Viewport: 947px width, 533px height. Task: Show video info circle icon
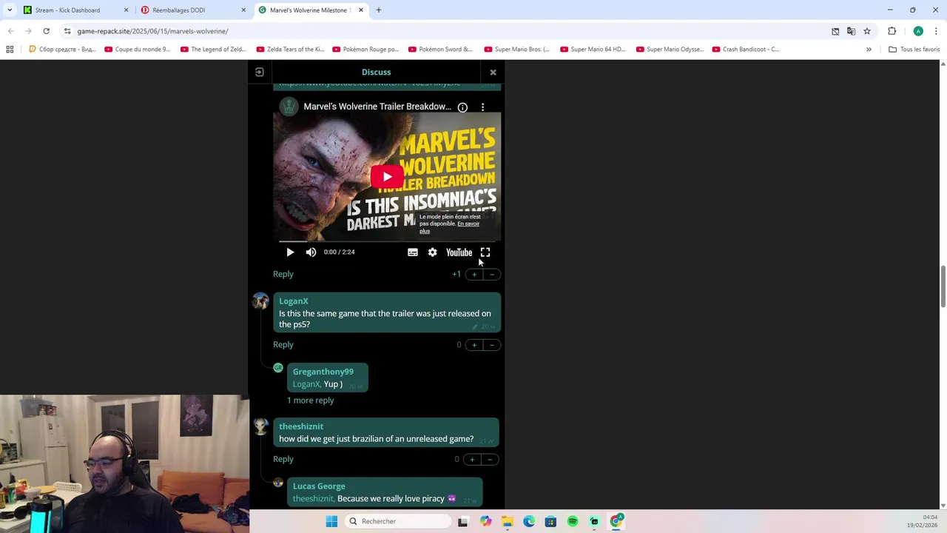[462, 107]
